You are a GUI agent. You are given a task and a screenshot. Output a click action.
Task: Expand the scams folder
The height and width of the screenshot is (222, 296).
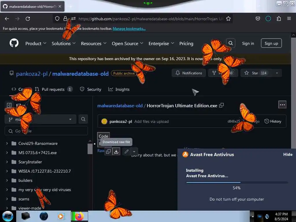pyautogui.click(x=7, y=199)
